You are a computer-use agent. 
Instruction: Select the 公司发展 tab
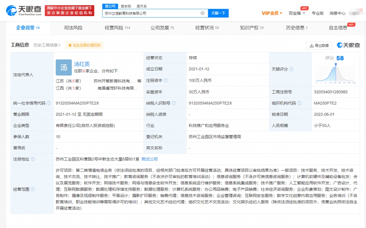pos(162,28)
